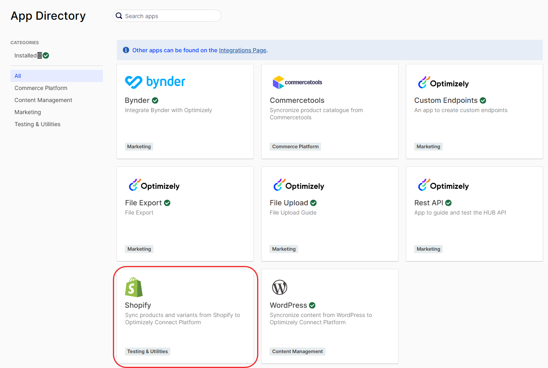Open the Integrations Page link

tap(243, 50)
